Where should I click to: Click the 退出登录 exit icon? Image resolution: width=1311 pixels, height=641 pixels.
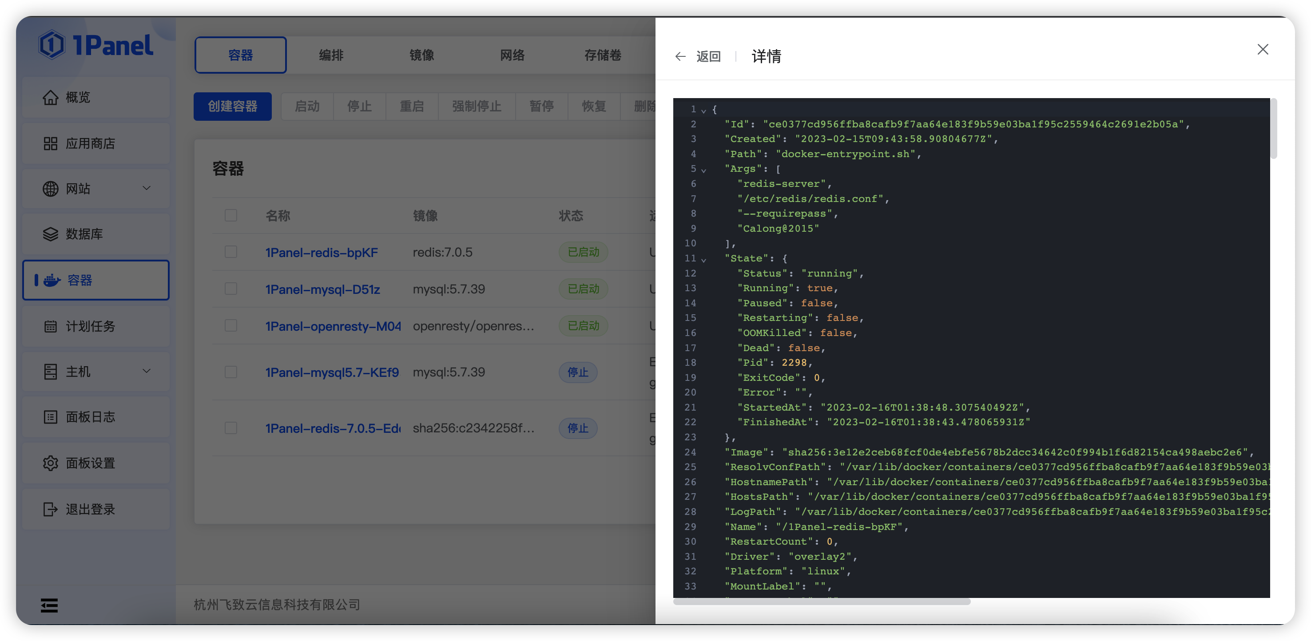click(50, 509)
